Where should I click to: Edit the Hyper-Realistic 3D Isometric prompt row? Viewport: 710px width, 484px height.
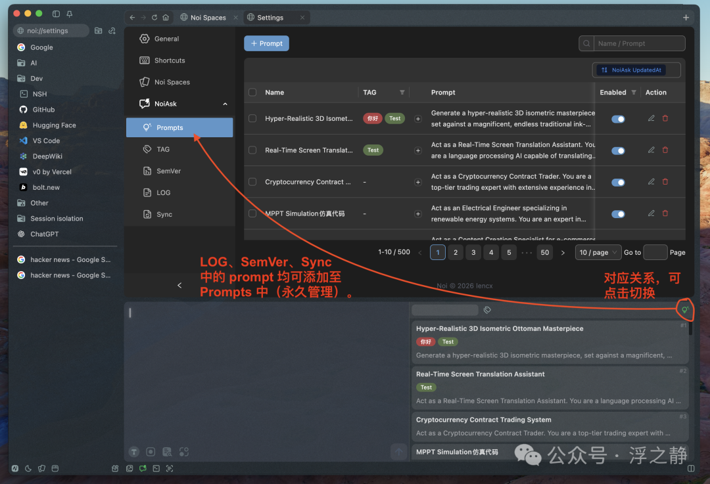coord(651,118)
